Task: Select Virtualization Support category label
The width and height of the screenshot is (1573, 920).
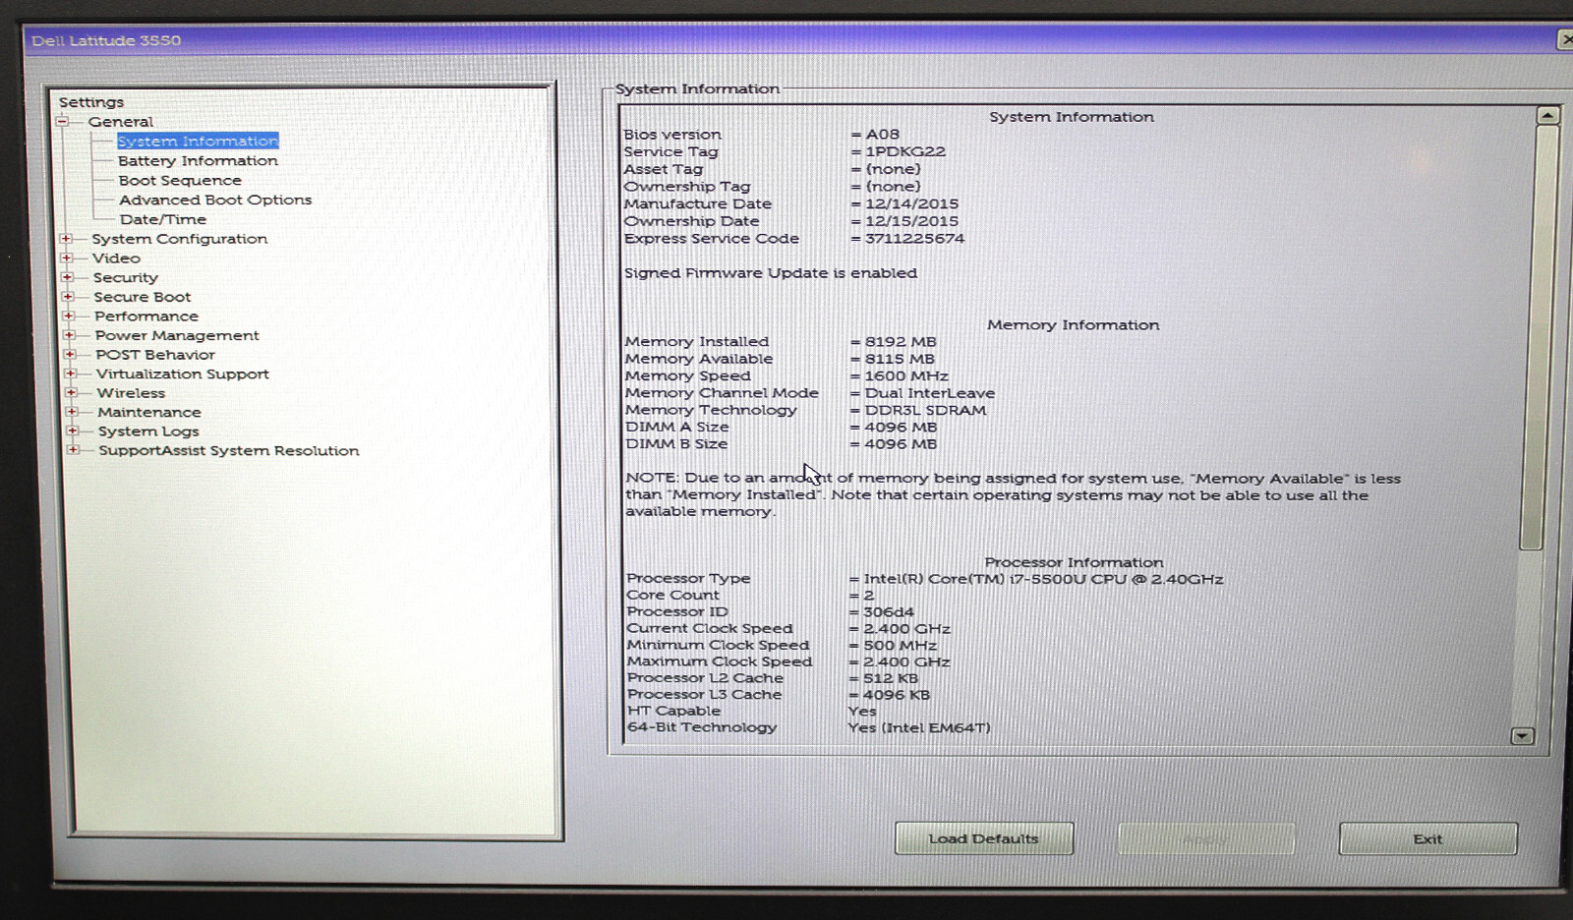Action: point(182,374)
